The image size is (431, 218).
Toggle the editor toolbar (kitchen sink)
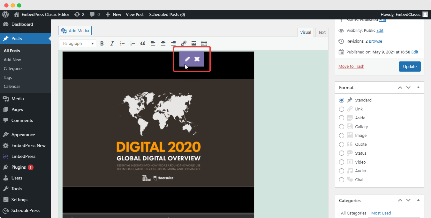pos(204,43)
